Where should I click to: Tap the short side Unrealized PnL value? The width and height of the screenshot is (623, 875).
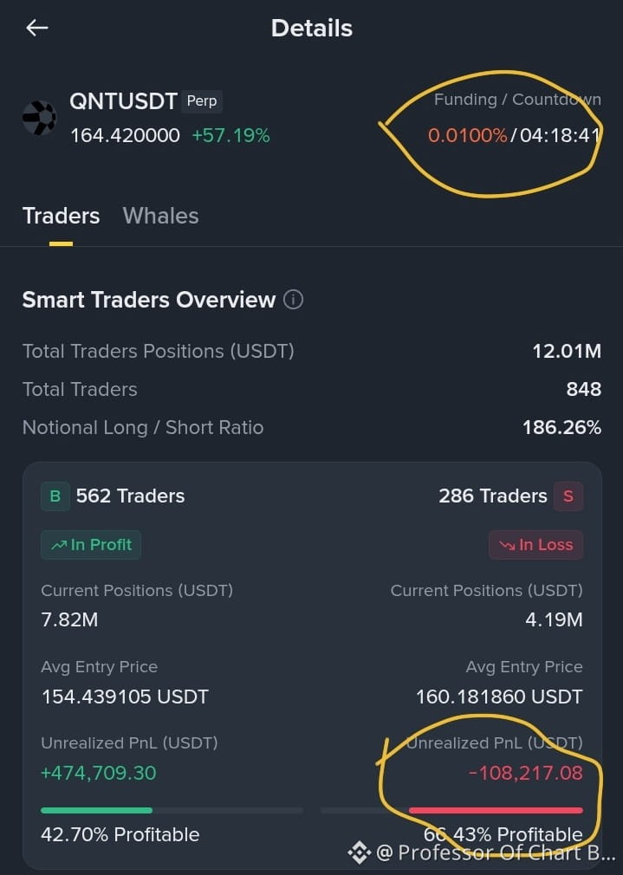(525, 773)
